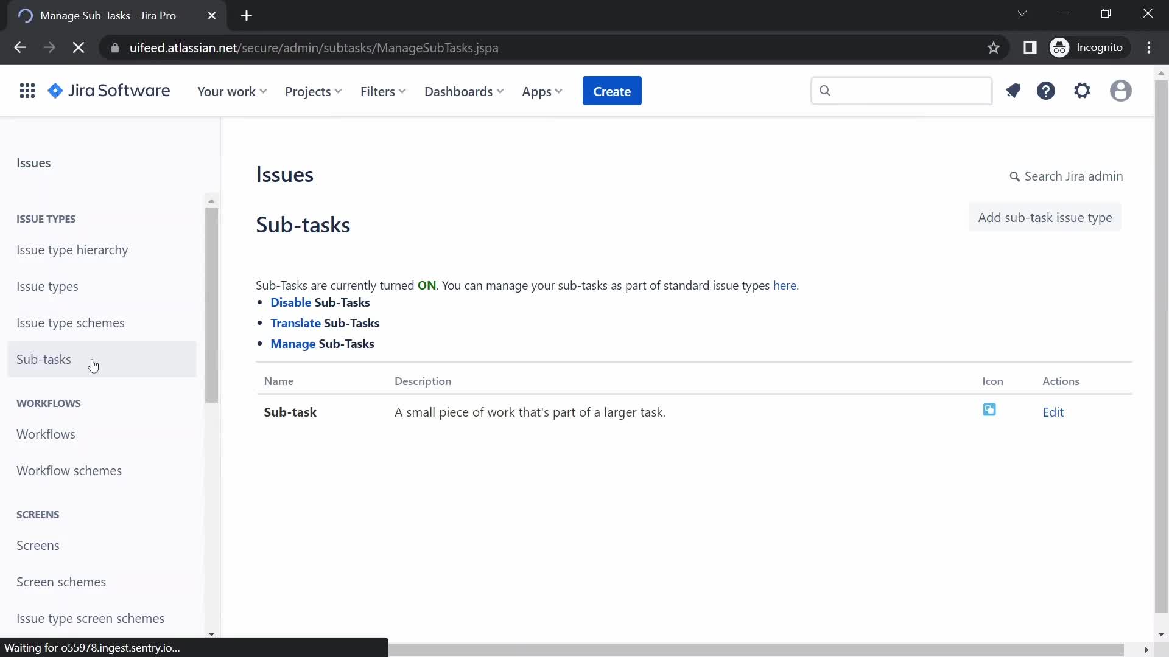Expand the Filters dropdown menu

click(x=383, y=91)
